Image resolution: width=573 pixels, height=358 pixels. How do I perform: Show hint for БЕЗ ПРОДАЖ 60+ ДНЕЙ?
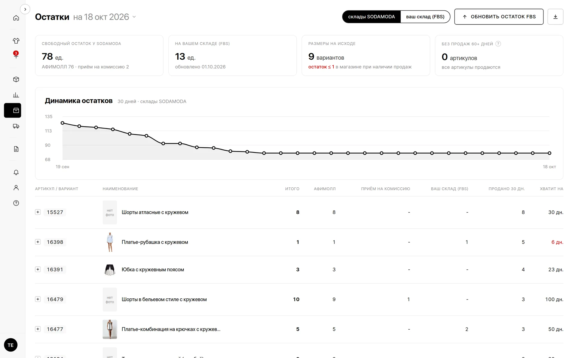click(x=498, y=44)
